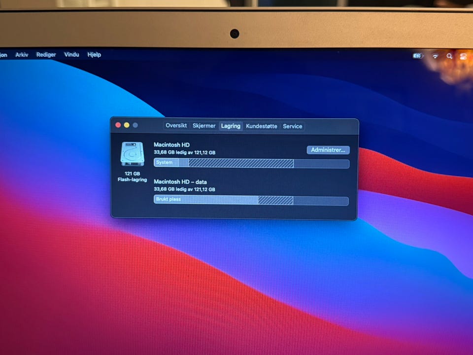This screenshot has width=473, height=355.
Task: Switch to the Oversikt tab
Action: [x=176, y=126]
